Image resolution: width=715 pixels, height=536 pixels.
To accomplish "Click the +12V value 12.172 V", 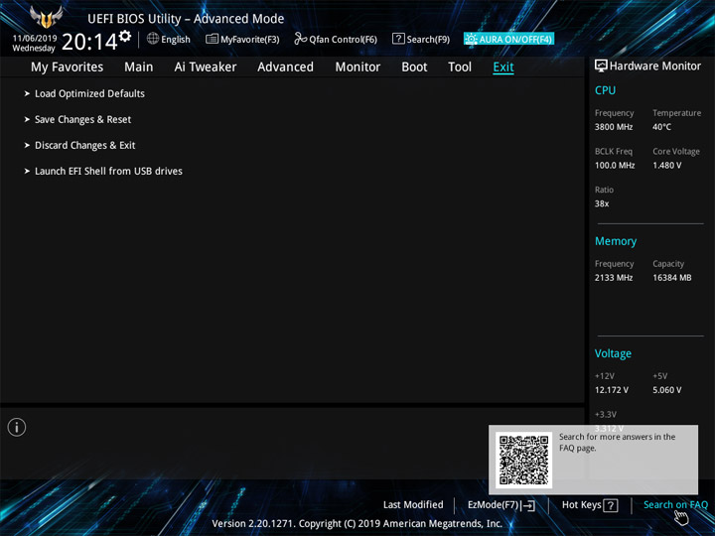I will coord(612,390).
